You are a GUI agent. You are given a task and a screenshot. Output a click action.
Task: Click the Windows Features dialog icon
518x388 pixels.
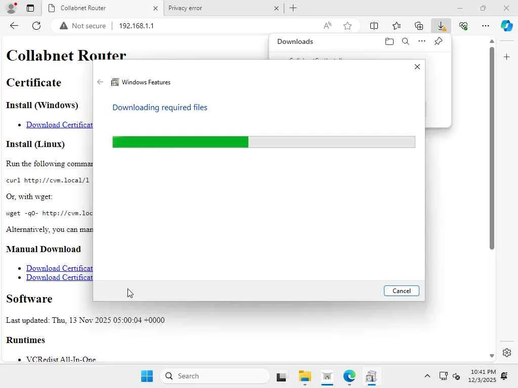coord(115,82)
